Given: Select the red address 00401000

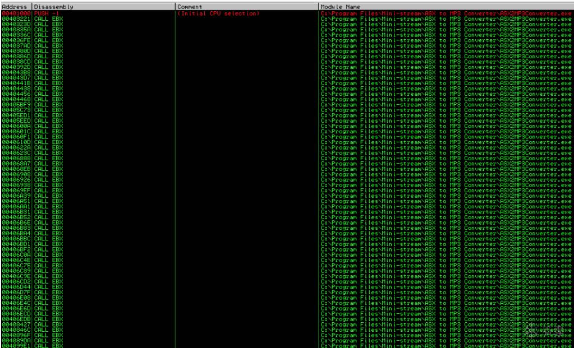Looking at the screenshot, I should [x=16, y=13].
